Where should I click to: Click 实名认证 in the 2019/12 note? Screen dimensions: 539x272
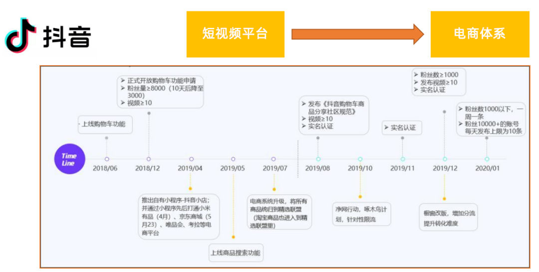(x=430, y=90)
